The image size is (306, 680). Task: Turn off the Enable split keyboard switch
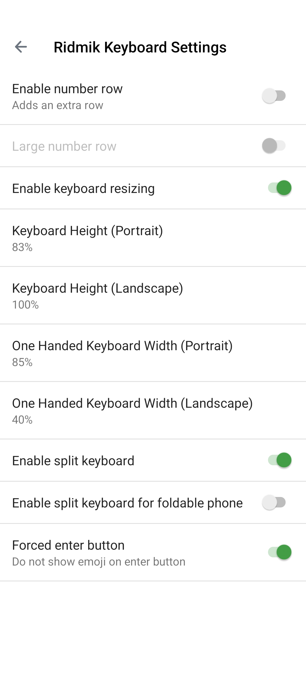[x=280, y=460]
